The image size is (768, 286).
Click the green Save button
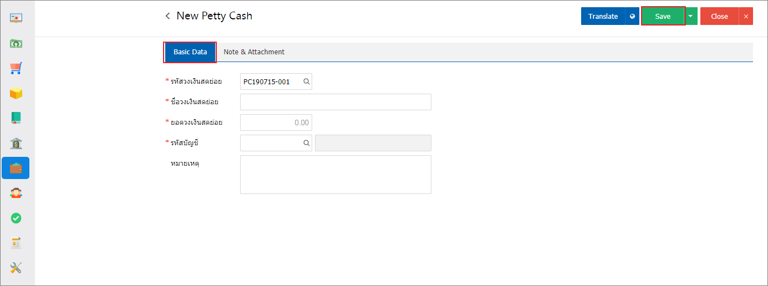(x=663, y=16)
